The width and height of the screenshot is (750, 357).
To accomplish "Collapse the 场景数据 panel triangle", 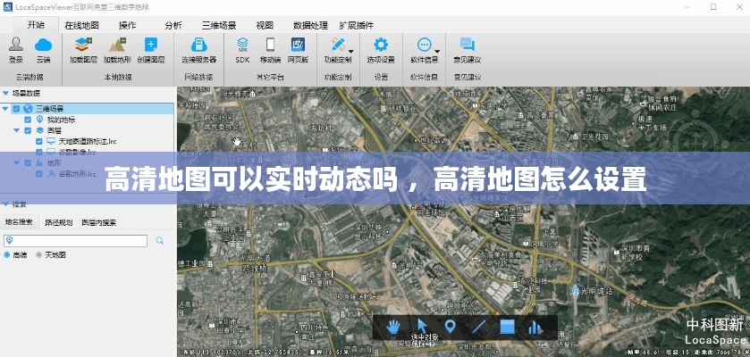I will tap(5, 93).
